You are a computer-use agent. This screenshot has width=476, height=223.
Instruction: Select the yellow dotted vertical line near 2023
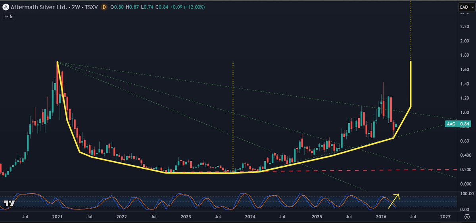point(233,119)
